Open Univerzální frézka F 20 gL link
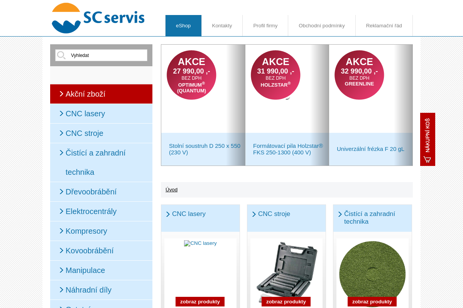 pyautogui.click(x=370, y=149)
